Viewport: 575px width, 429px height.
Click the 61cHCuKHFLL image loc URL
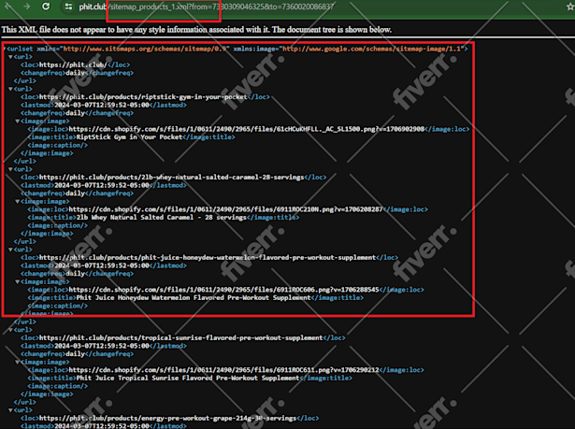[x=247, y=129]
